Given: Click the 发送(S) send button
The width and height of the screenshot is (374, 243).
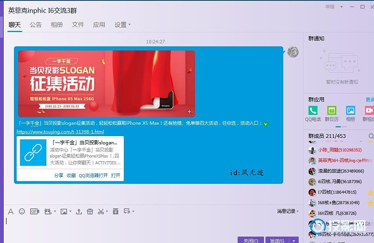Looking at the screenshot, I should (x=276, y=240).
